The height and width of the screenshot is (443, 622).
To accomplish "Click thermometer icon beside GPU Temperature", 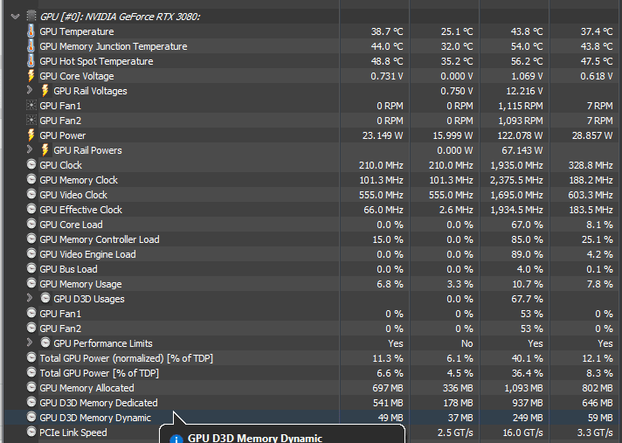I will 31,31.
